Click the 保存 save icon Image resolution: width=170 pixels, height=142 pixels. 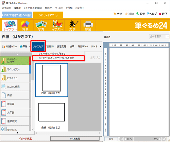tap(23, 46)
